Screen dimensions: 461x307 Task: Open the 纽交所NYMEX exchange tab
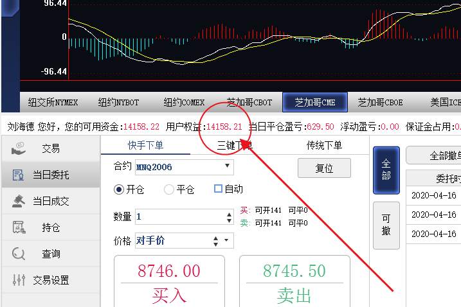tap(53, 102)
